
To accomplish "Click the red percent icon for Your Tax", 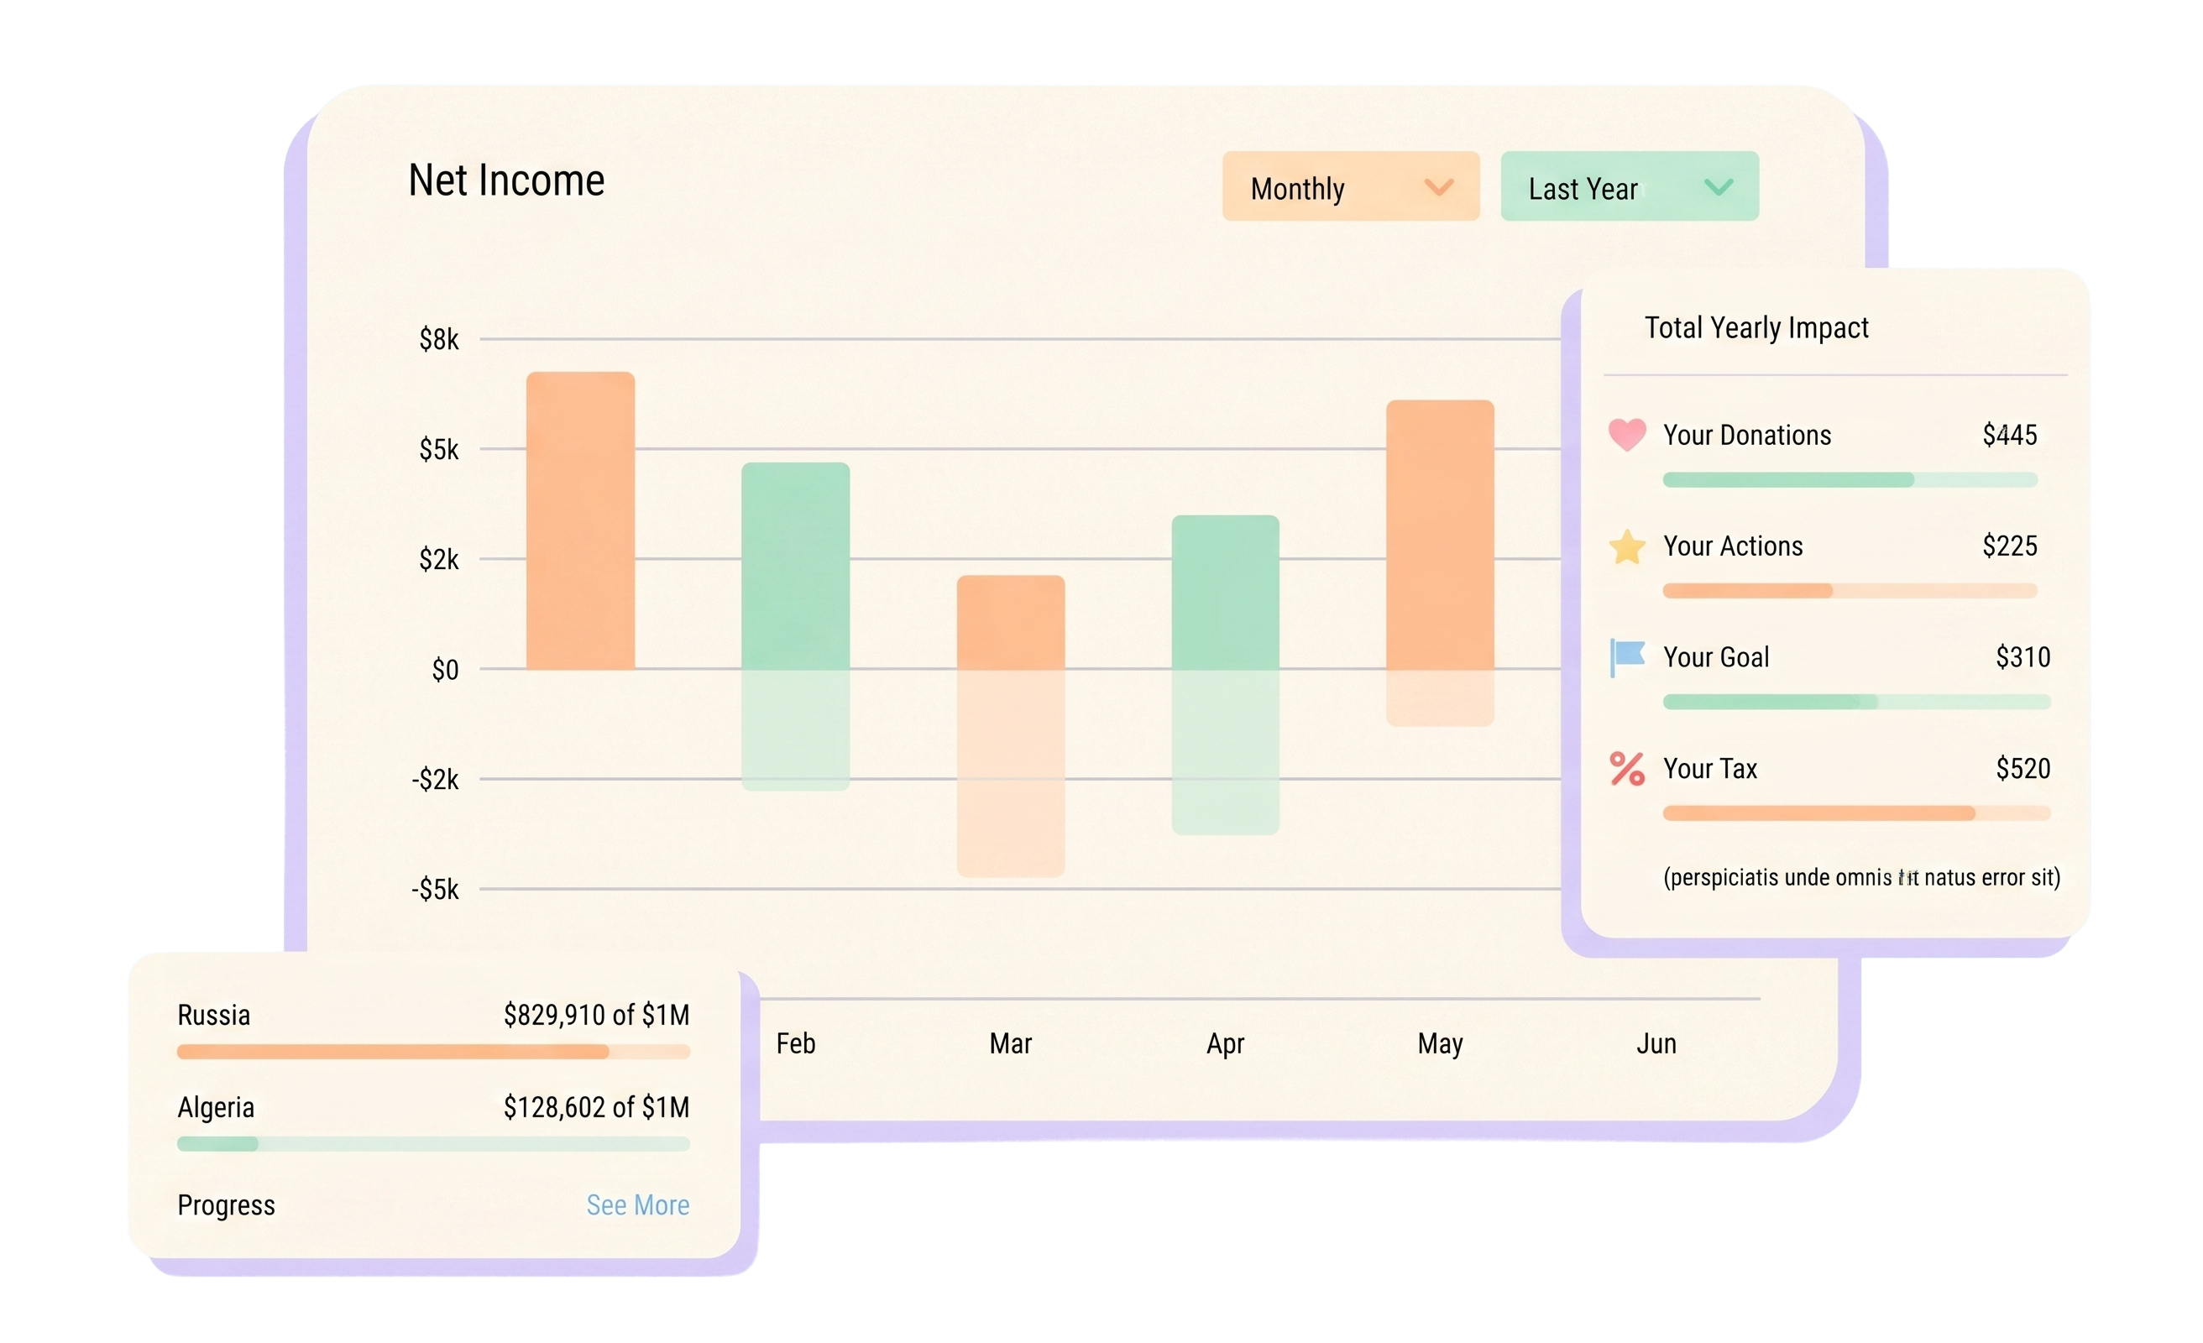I will (x=1626, y=768).
